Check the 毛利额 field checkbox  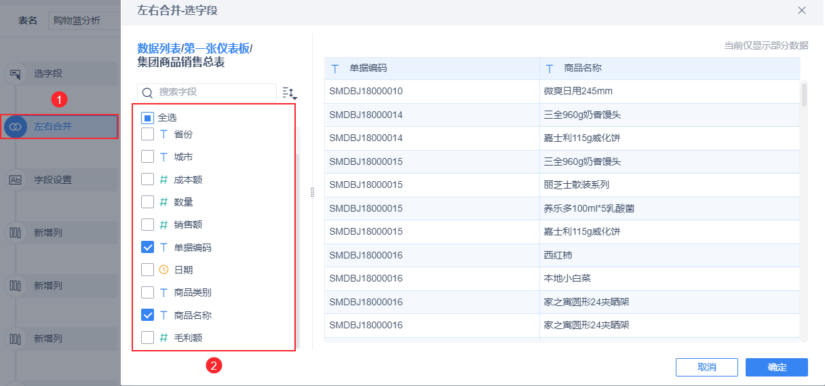point(147,337)
